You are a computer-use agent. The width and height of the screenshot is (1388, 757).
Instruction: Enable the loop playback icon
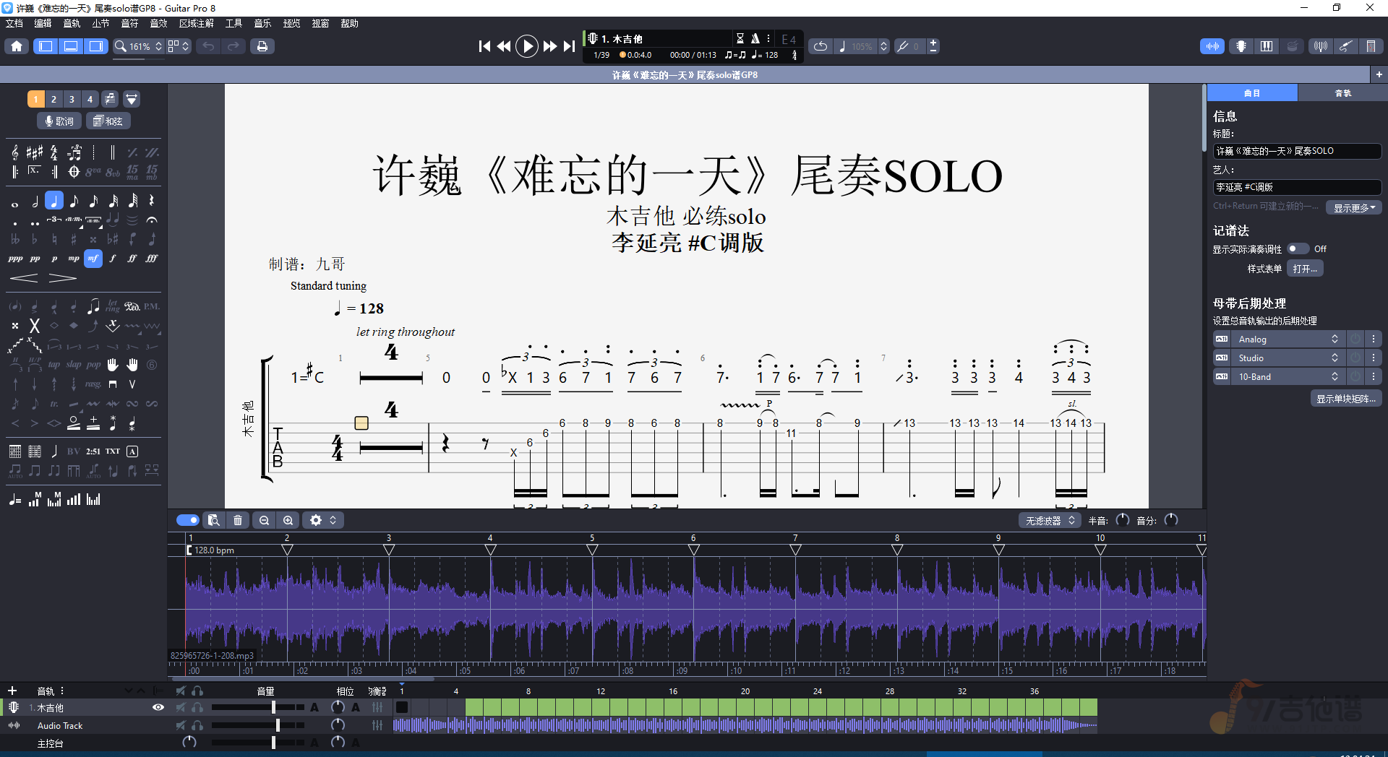(821, 46)
